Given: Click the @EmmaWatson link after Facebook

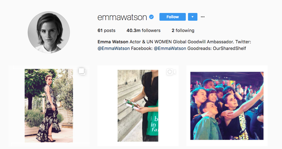Looking at the screenshot, I should [170, 49].
